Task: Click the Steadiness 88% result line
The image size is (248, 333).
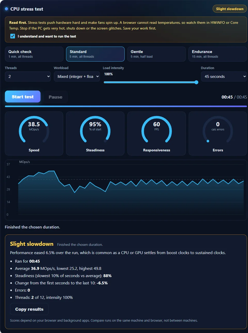Action: [63, 276]
